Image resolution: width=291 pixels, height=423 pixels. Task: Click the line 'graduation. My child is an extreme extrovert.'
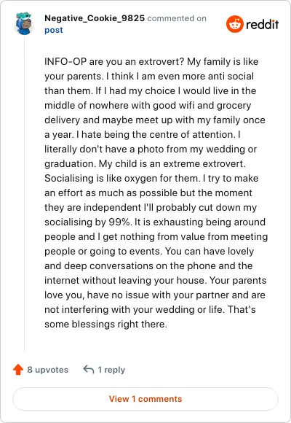click(x=145, y=163)
